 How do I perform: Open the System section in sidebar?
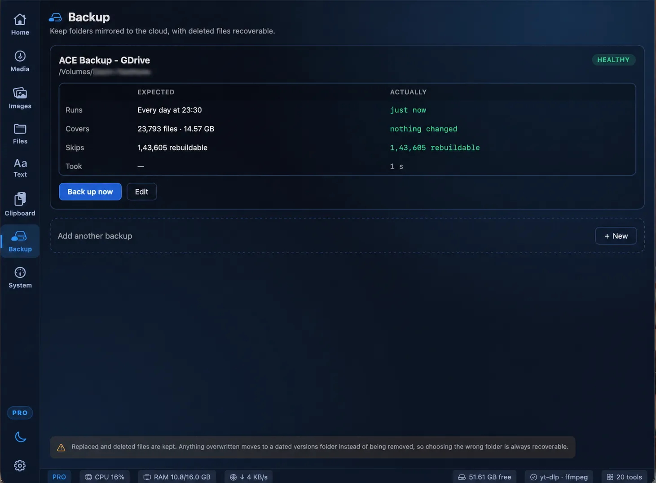20,278
